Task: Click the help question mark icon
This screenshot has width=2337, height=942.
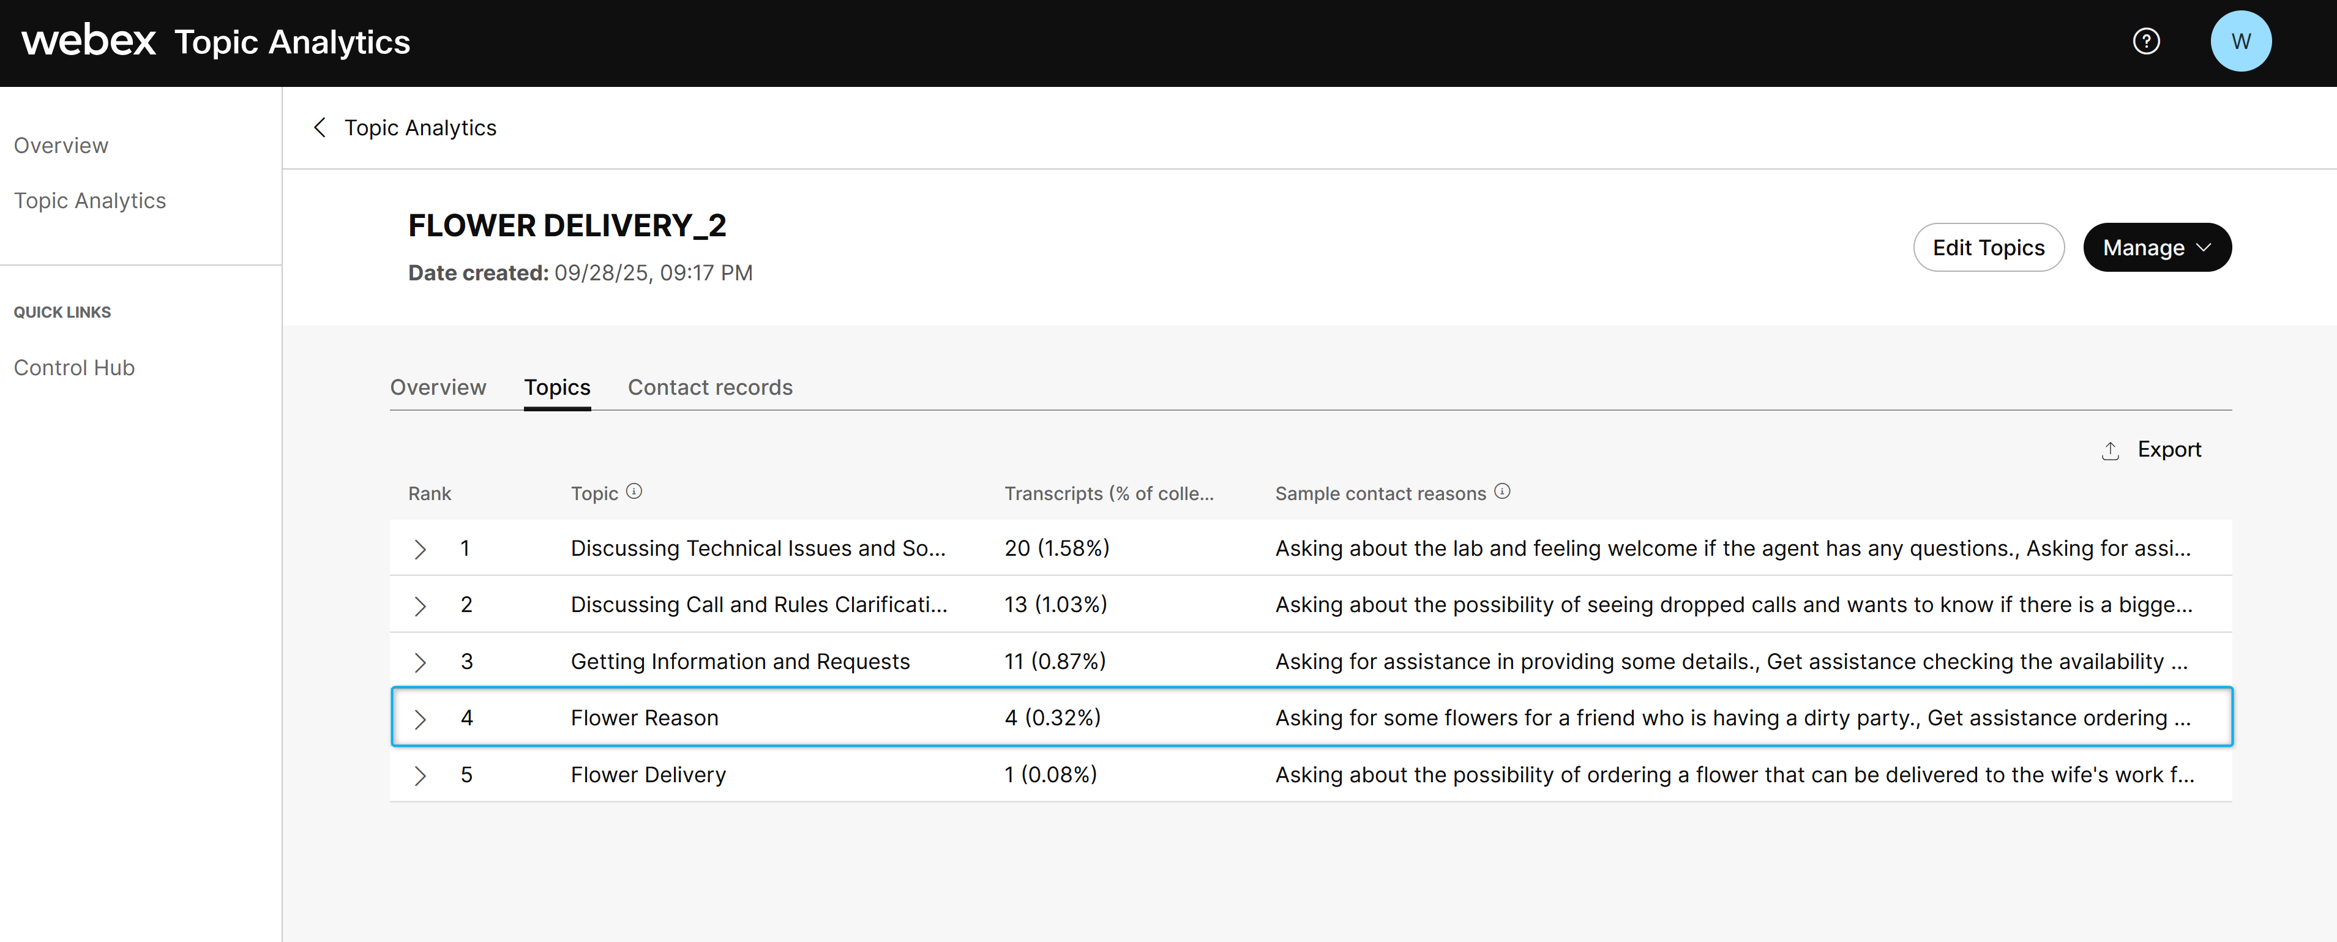Action: click(2145, 41)
